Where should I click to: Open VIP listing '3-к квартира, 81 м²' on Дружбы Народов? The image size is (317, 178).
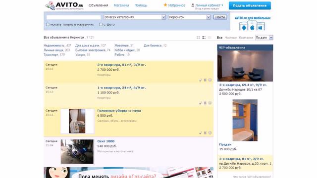point(241,159)
